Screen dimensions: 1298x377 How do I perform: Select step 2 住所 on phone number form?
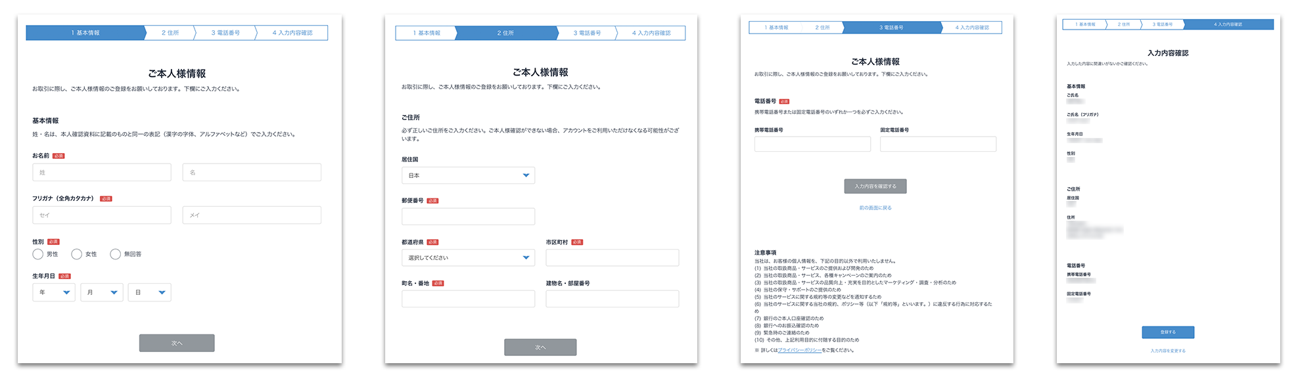click(822, 28)
